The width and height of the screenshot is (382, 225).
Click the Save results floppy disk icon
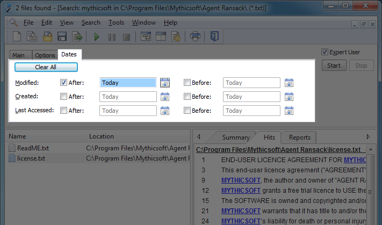[62, 37]
